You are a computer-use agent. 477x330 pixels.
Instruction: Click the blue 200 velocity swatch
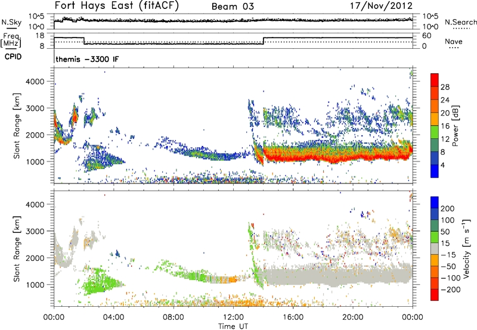(435, 203)
